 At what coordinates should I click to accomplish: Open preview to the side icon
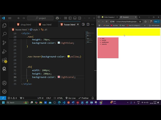tap(83, 24)
